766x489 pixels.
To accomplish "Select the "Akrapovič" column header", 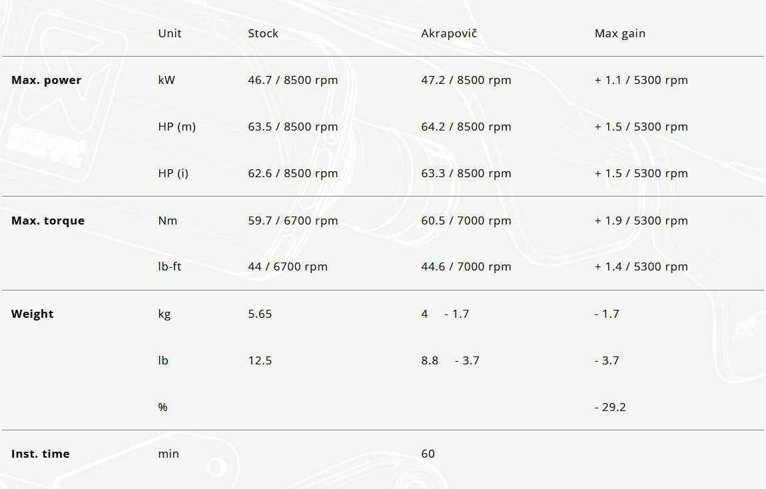I will coord(449,33).
